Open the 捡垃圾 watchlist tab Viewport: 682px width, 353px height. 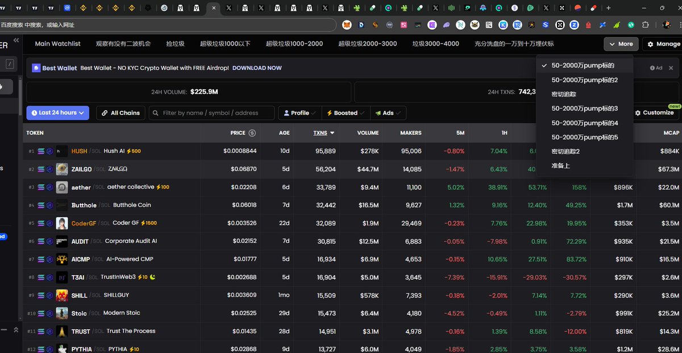[x=175, y=44]
